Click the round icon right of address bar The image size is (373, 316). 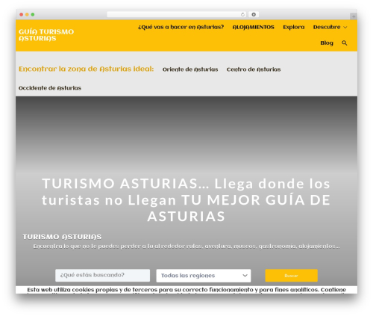tap(254, 15)
